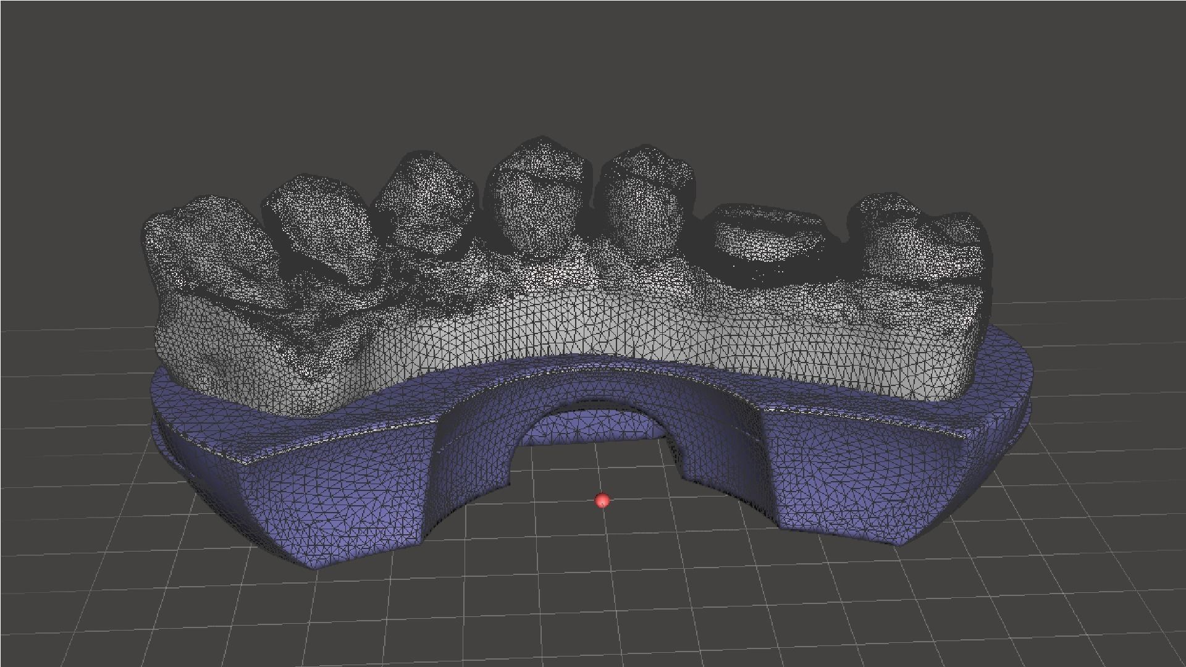Viewport: 1186px width, 667px height.
Task: Click the red pivot sphere marker
Action: click(602, 500)
